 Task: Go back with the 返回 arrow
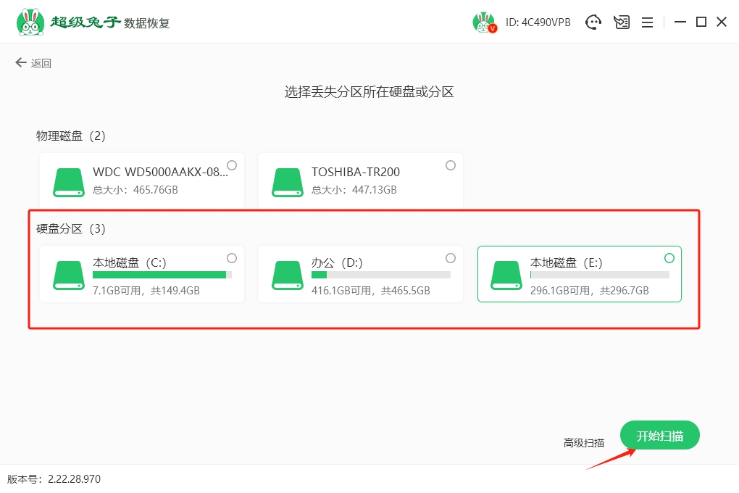coord(33,63)
